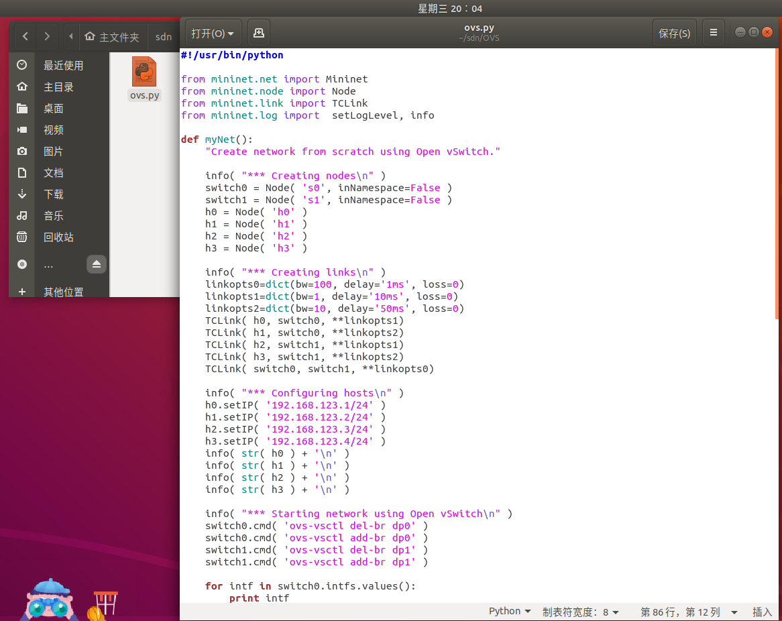
Task: Click the binoculars mascot desktop icon
Action: tap(48, 600)
